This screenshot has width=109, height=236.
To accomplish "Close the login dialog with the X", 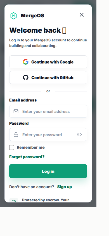I will coord(82,15).
